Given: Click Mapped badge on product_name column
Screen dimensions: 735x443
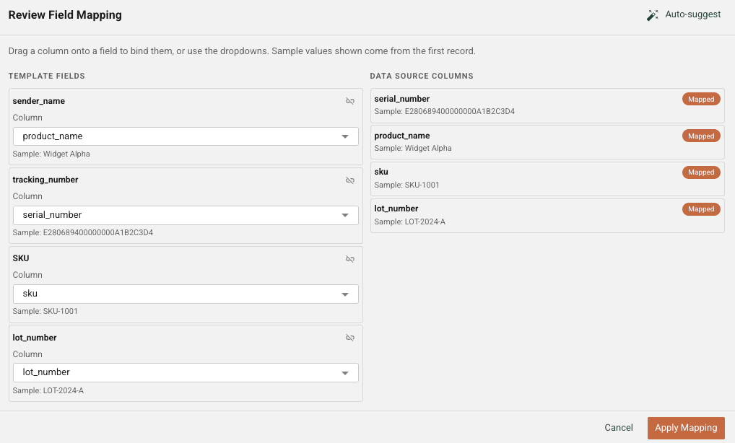Looking at the screenshot, I should [701, 136].
